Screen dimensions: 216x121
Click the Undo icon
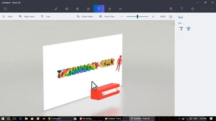click(x=182, y=9)
